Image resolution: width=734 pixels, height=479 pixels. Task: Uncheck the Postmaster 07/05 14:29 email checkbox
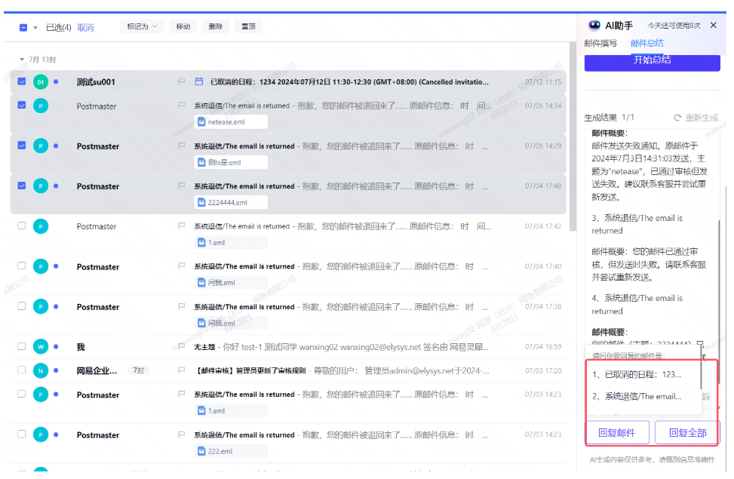(22, 145)
